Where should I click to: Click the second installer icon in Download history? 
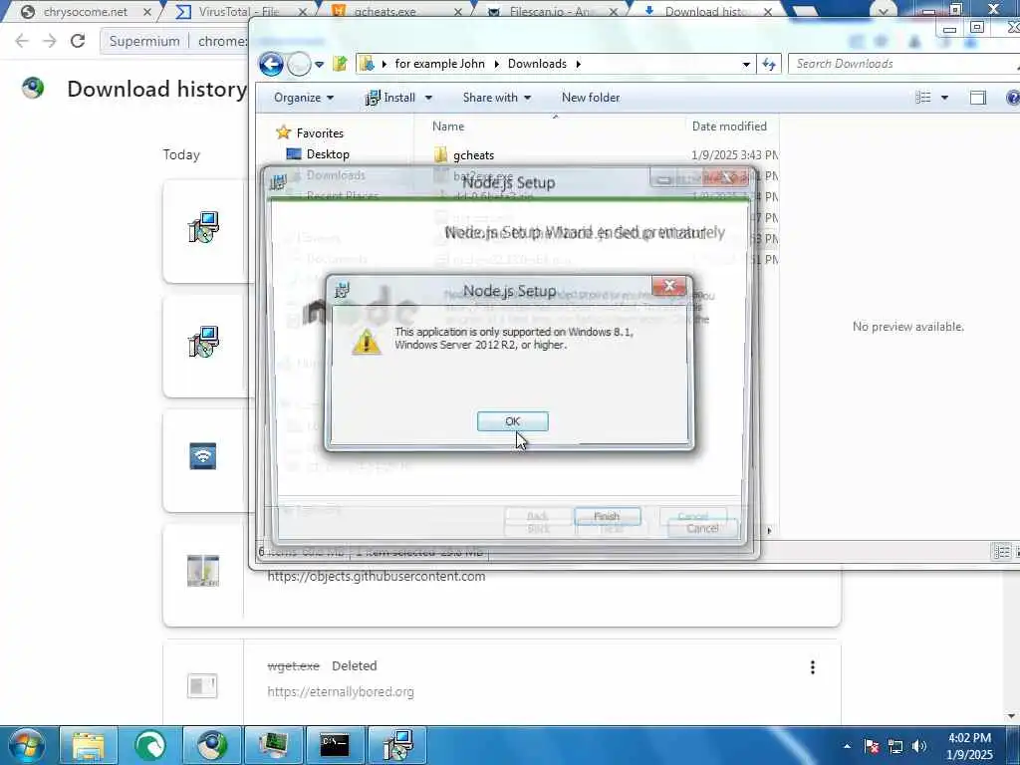203,342
